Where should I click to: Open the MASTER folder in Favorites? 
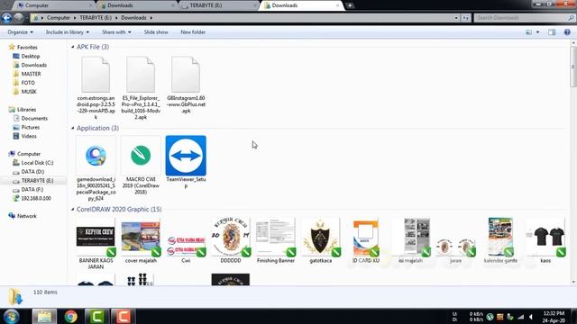click(x=31, y=74)
